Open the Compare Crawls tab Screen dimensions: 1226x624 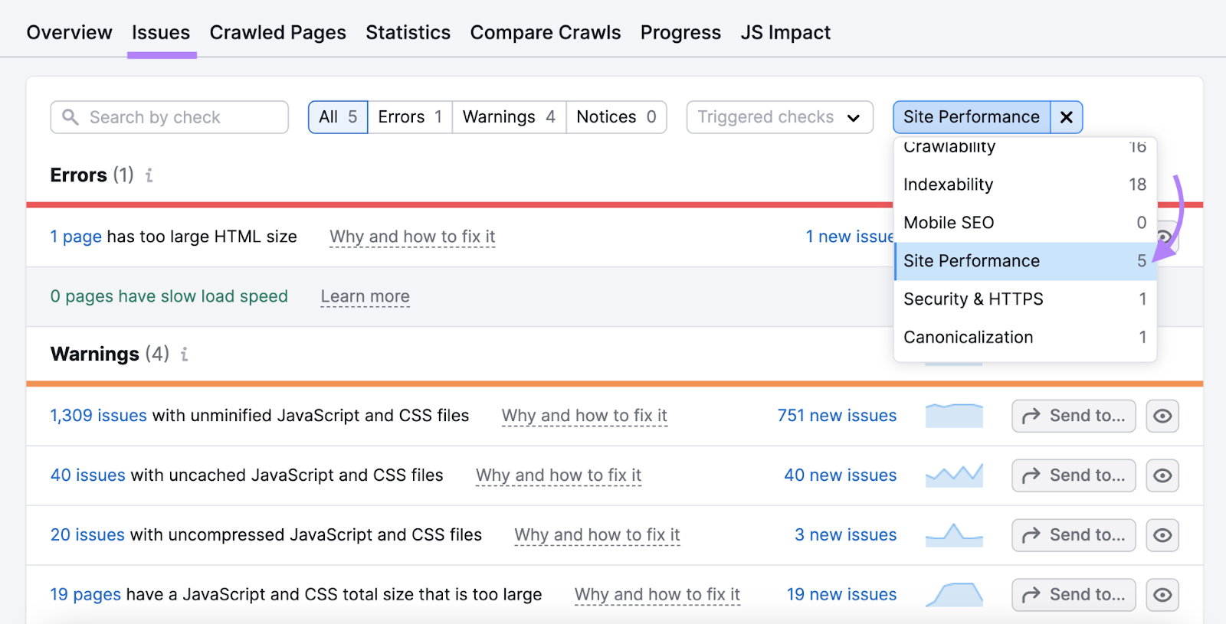[x=545, y=32]
